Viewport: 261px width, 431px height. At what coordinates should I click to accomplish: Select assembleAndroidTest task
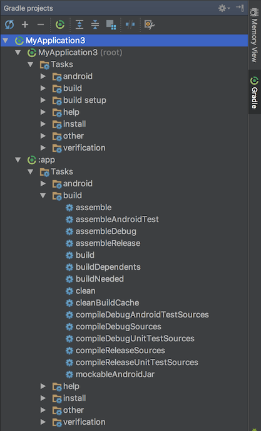coord(117,219)
